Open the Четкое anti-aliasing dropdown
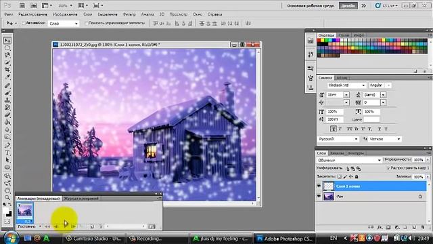This screenshot has width=433, height=244. [x=385, y=139]
